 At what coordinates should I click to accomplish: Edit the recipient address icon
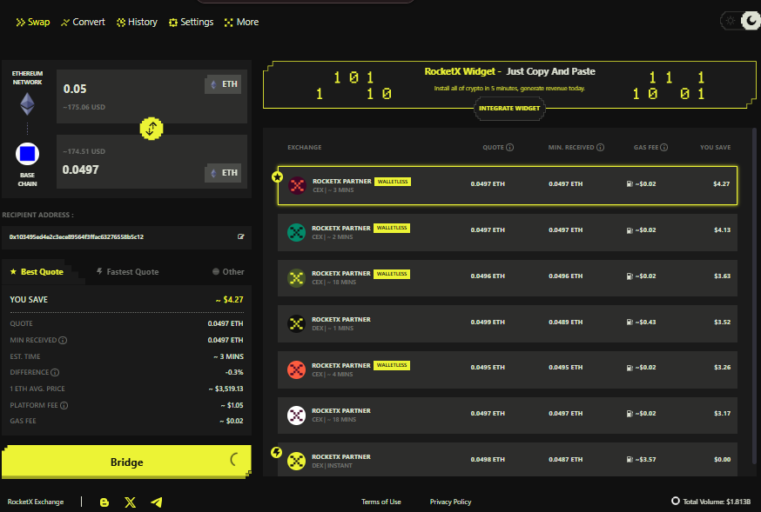tap(240, 236)
